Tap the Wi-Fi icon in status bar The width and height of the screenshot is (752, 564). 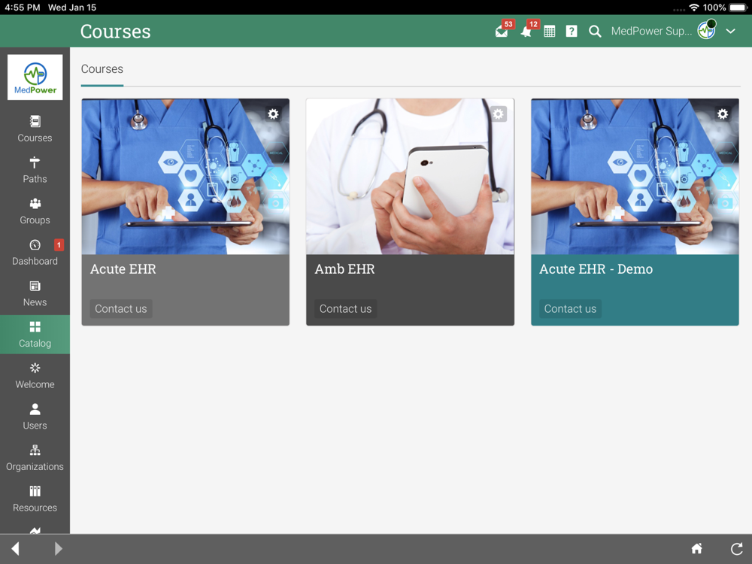(x=694, y=8)
